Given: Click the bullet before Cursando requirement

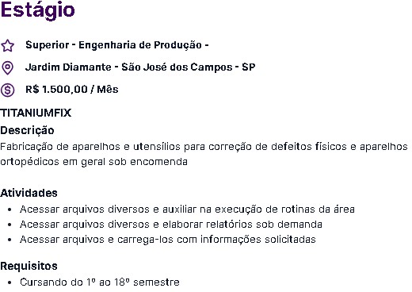Looking at the screenshot, I should tap(10, 282).
